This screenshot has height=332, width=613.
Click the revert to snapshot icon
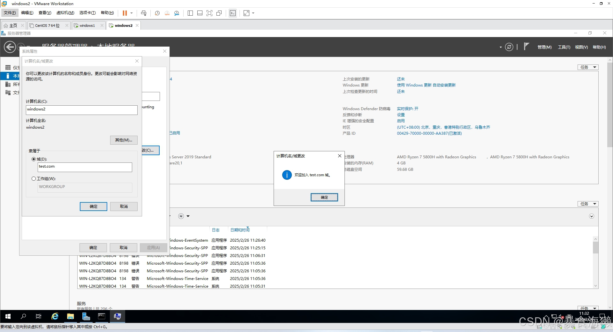pyautogui.click(x=167, y=13)
